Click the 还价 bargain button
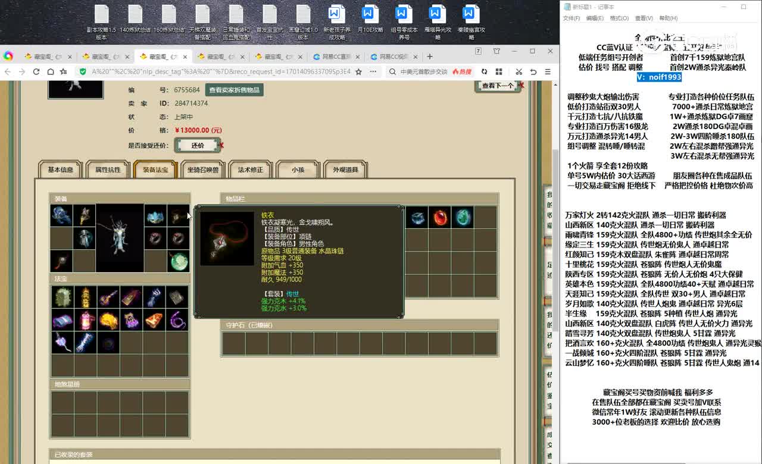The height and width of the screenshot is (464, 762). coord(198,145)
